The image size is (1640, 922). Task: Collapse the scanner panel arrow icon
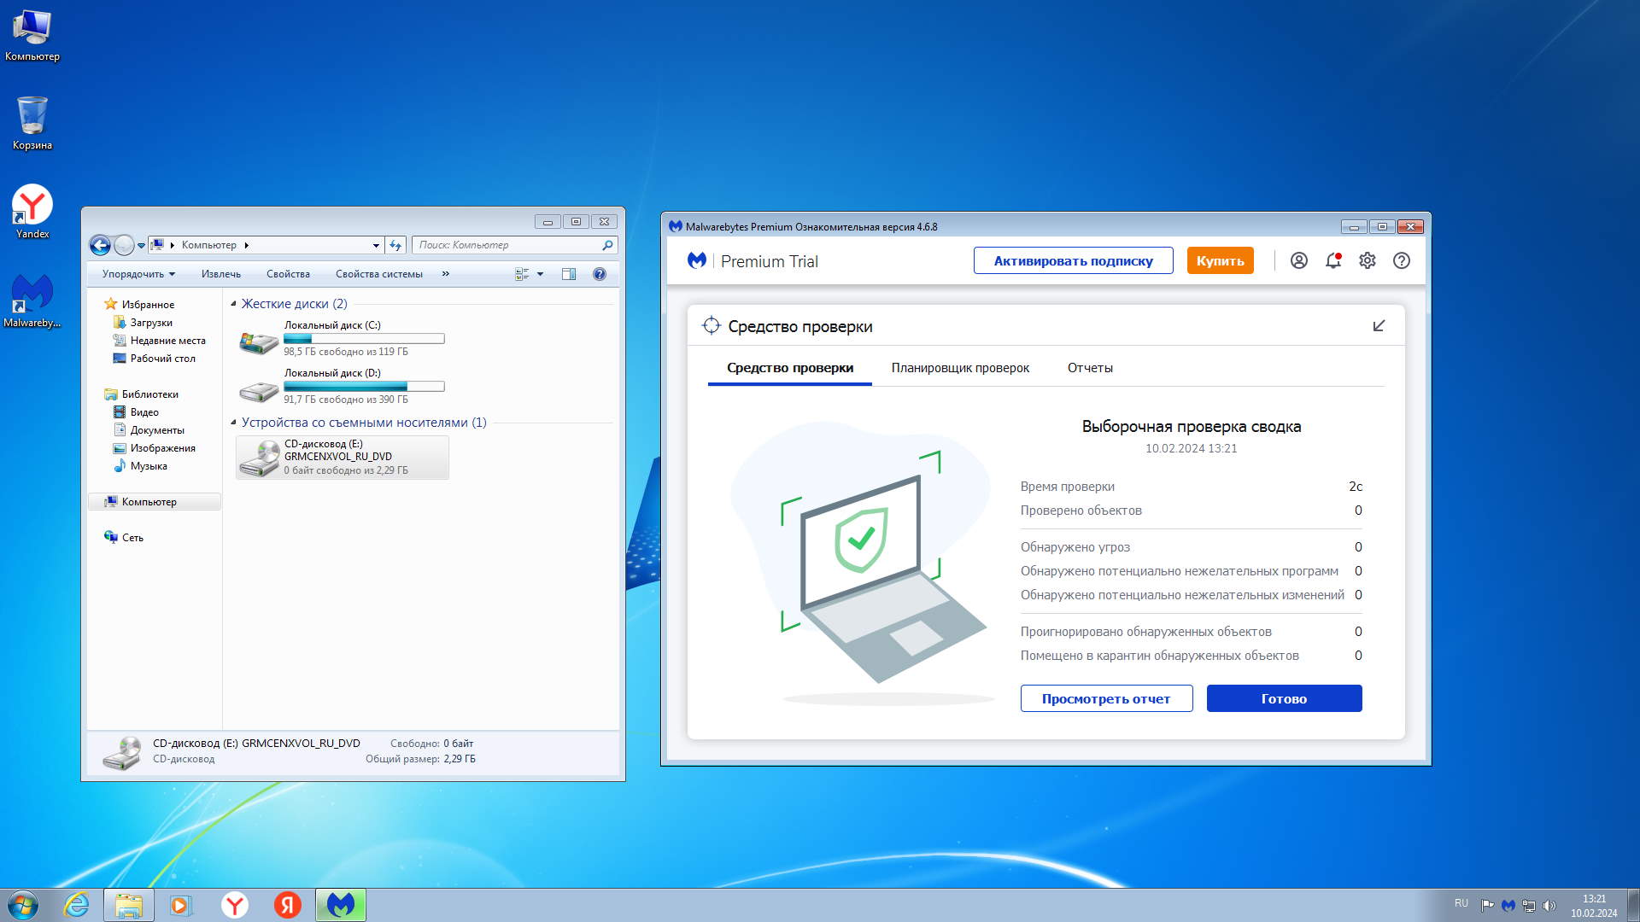(x=1379, y=326)
